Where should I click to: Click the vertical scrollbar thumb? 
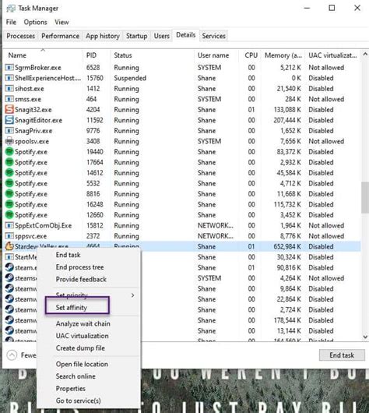(x=365, y=197)
